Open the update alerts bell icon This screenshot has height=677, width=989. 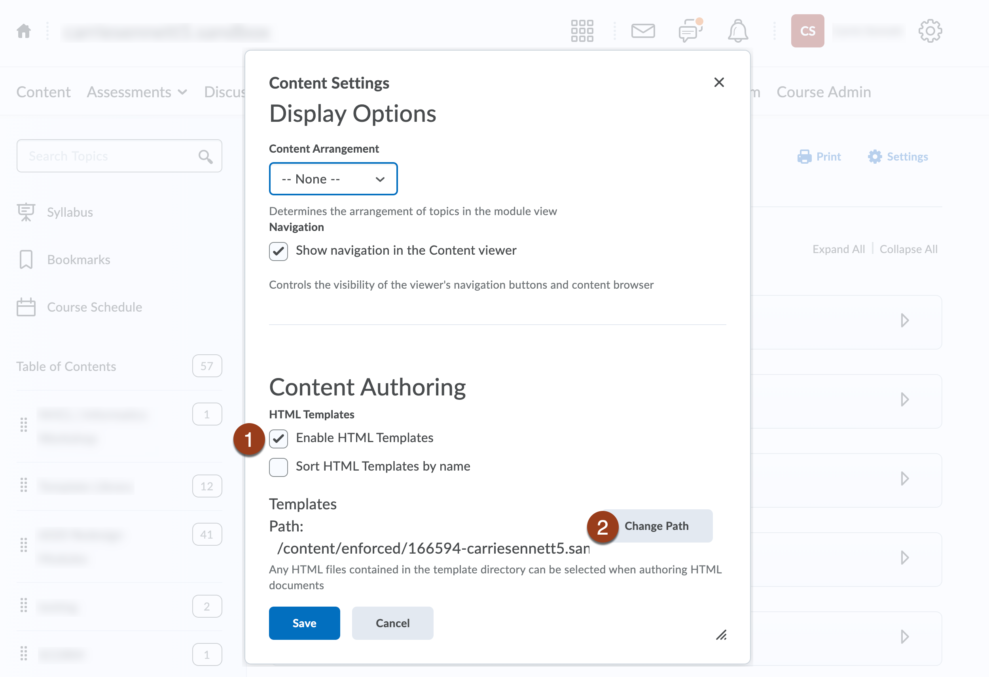737,31
